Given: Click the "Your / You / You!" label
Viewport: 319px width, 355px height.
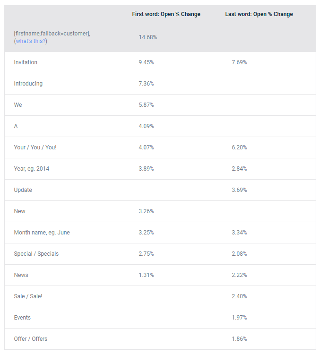Looking at the screenshot, I should point(35,147).
